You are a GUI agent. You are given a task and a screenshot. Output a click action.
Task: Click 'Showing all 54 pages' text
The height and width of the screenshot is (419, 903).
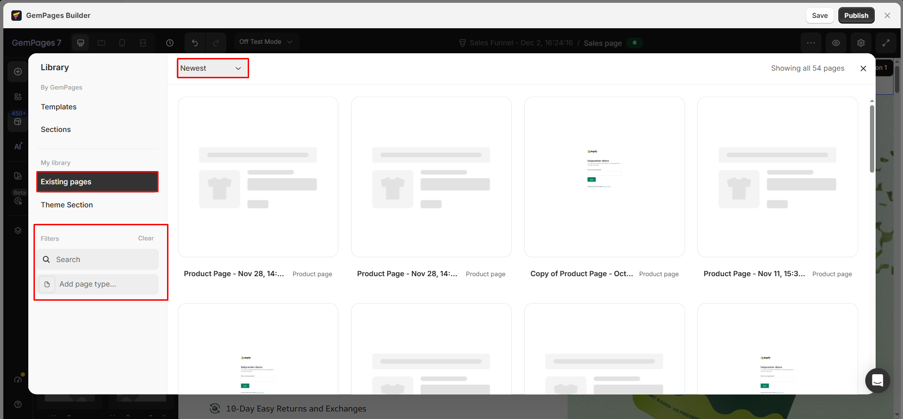pos(808,68)
